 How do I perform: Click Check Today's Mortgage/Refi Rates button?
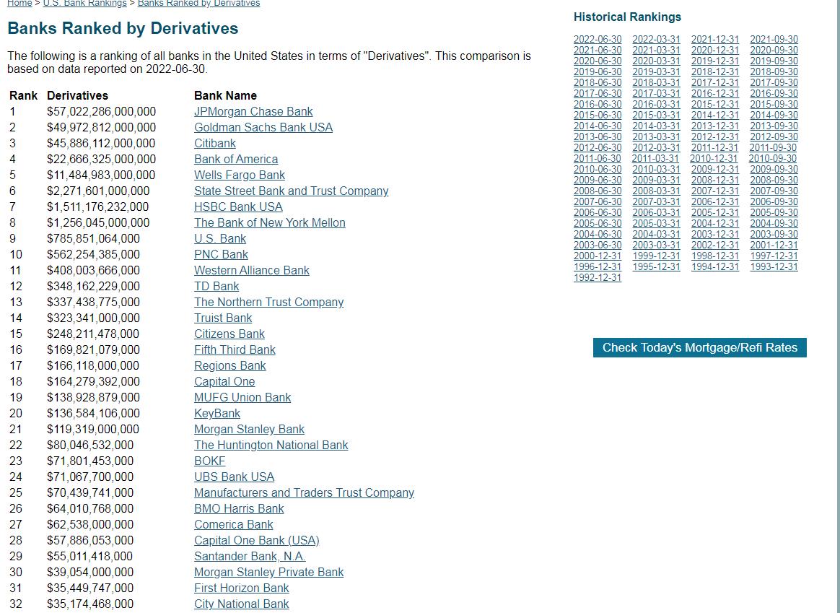700,348
